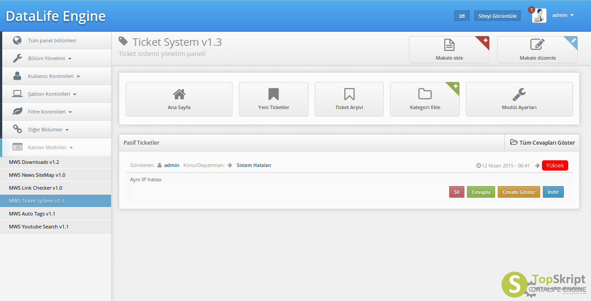Reply to the ticket with Cevapla button
Screen dimensions: 591x301
tap(481, 192)
